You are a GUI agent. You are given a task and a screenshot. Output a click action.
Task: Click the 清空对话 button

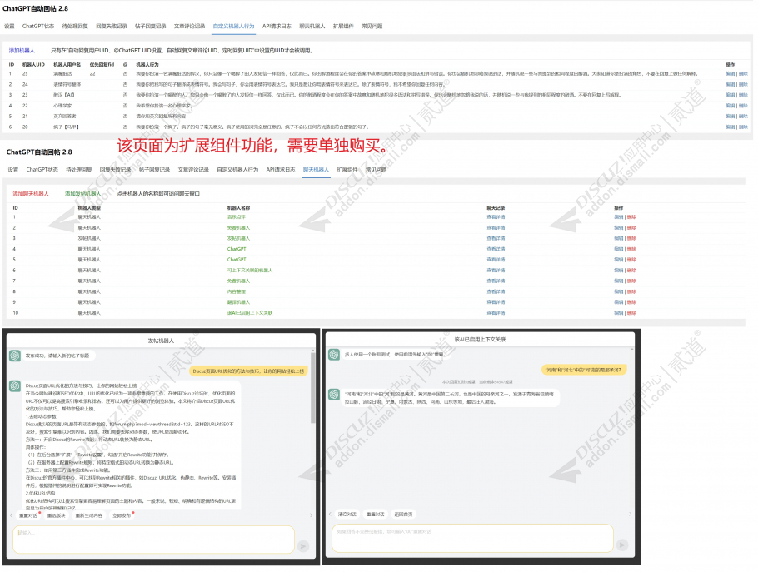[x=347, y=514]
